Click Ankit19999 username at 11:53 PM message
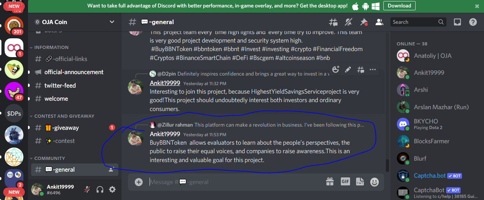 coord(165,134)
